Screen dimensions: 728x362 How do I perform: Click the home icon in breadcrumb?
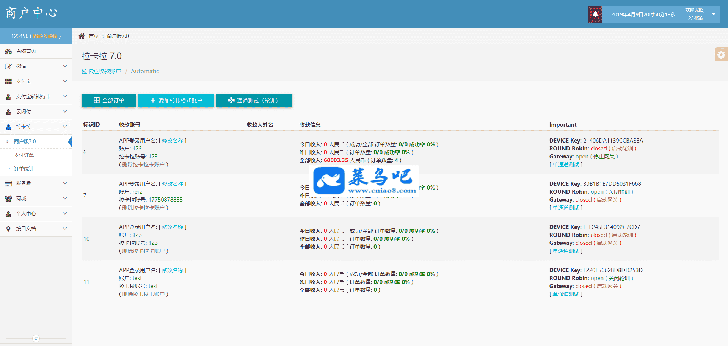[x=82, y=36]
